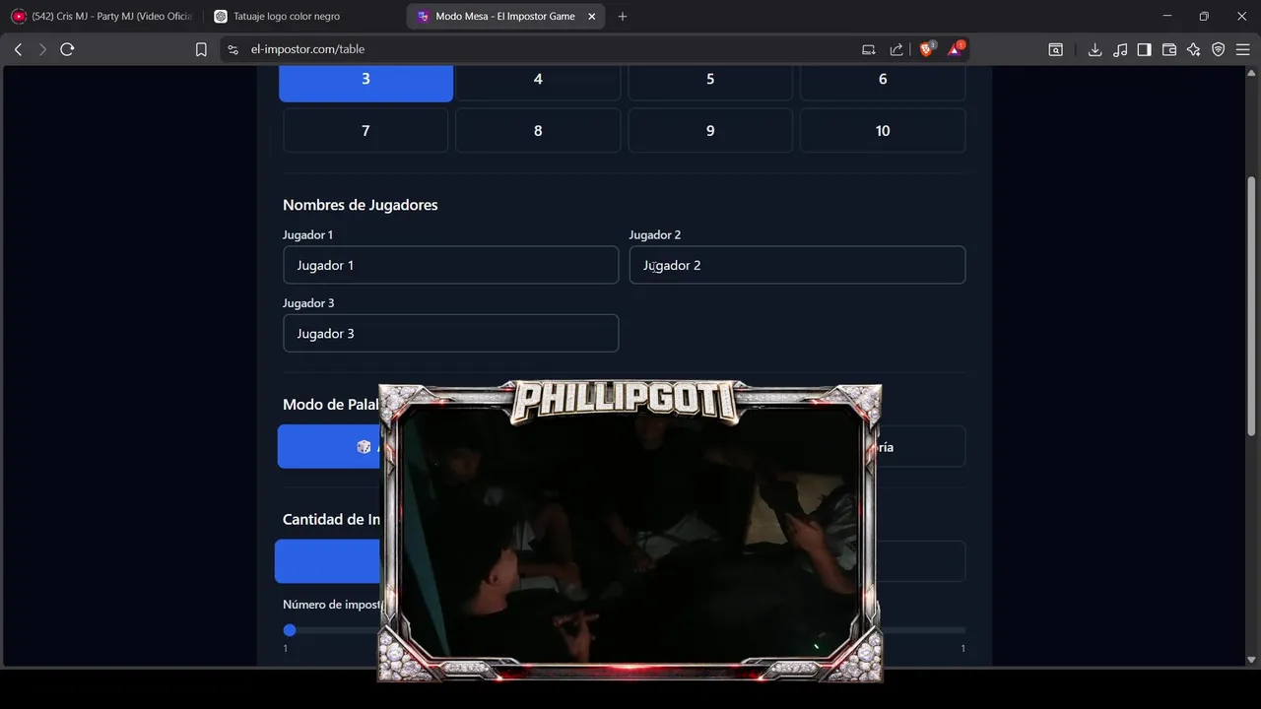The image size is (1261, 709).
Task: Open the music note playlist icon
Action: (x=1120, y=49)
